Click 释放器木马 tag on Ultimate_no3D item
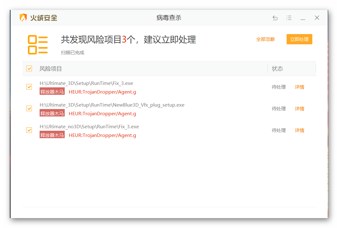This screenshot has width=338, height=228. 52,135
